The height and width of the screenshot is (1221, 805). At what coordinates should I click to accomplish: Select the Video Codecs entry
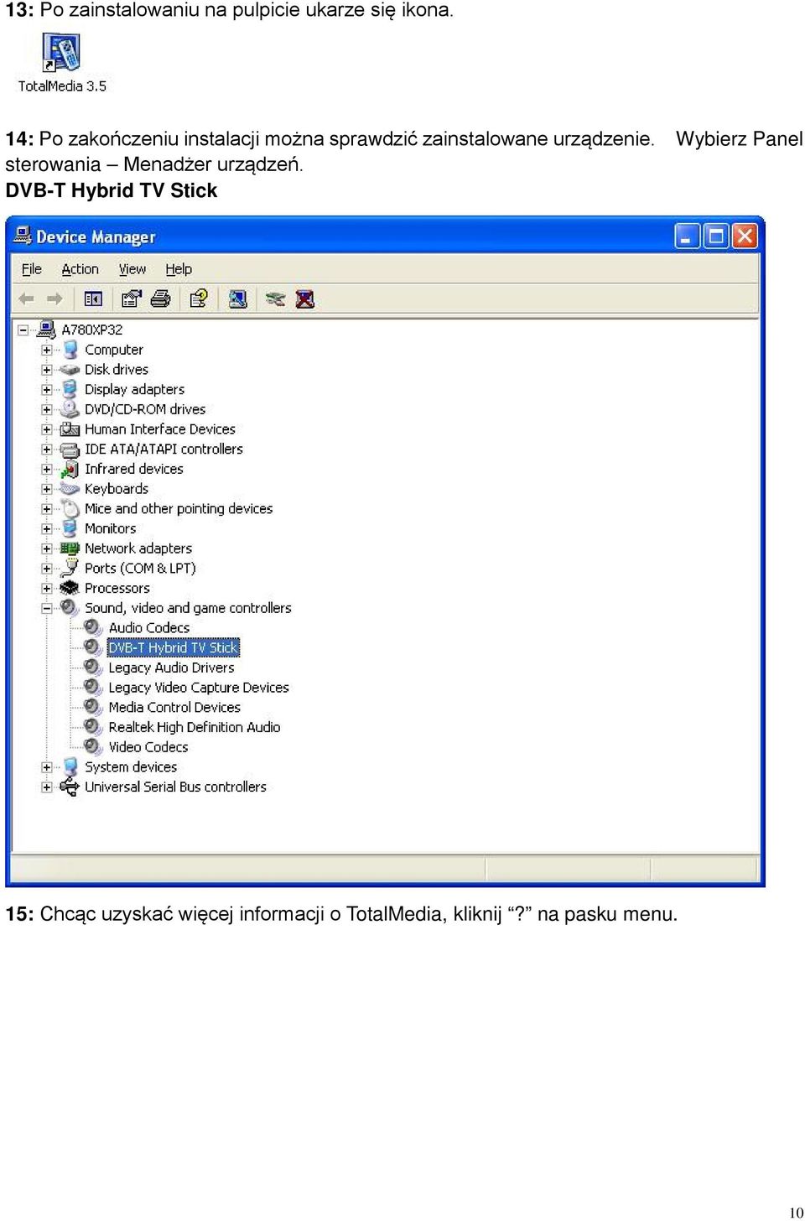pos(148,747)
